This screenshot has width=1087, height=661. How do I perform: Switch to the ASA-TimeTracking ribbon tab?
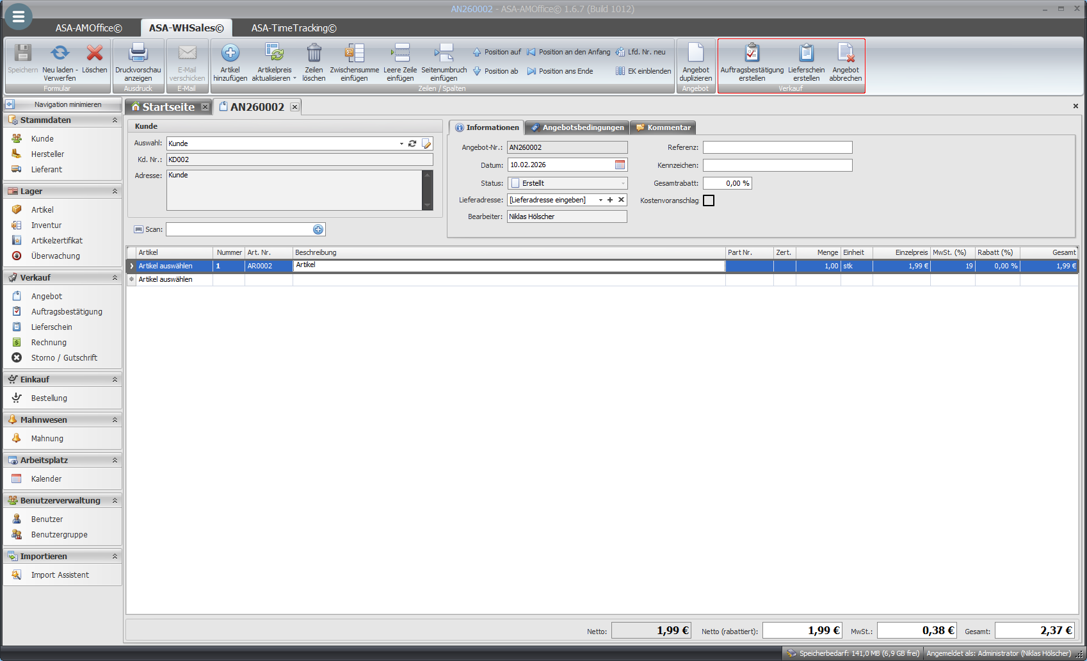[x=293, y=28]
